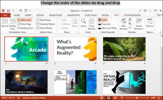Toggle the Guides checkbox
The height and width of the screenshot is (100, 163).
click(x=59, y=28)
